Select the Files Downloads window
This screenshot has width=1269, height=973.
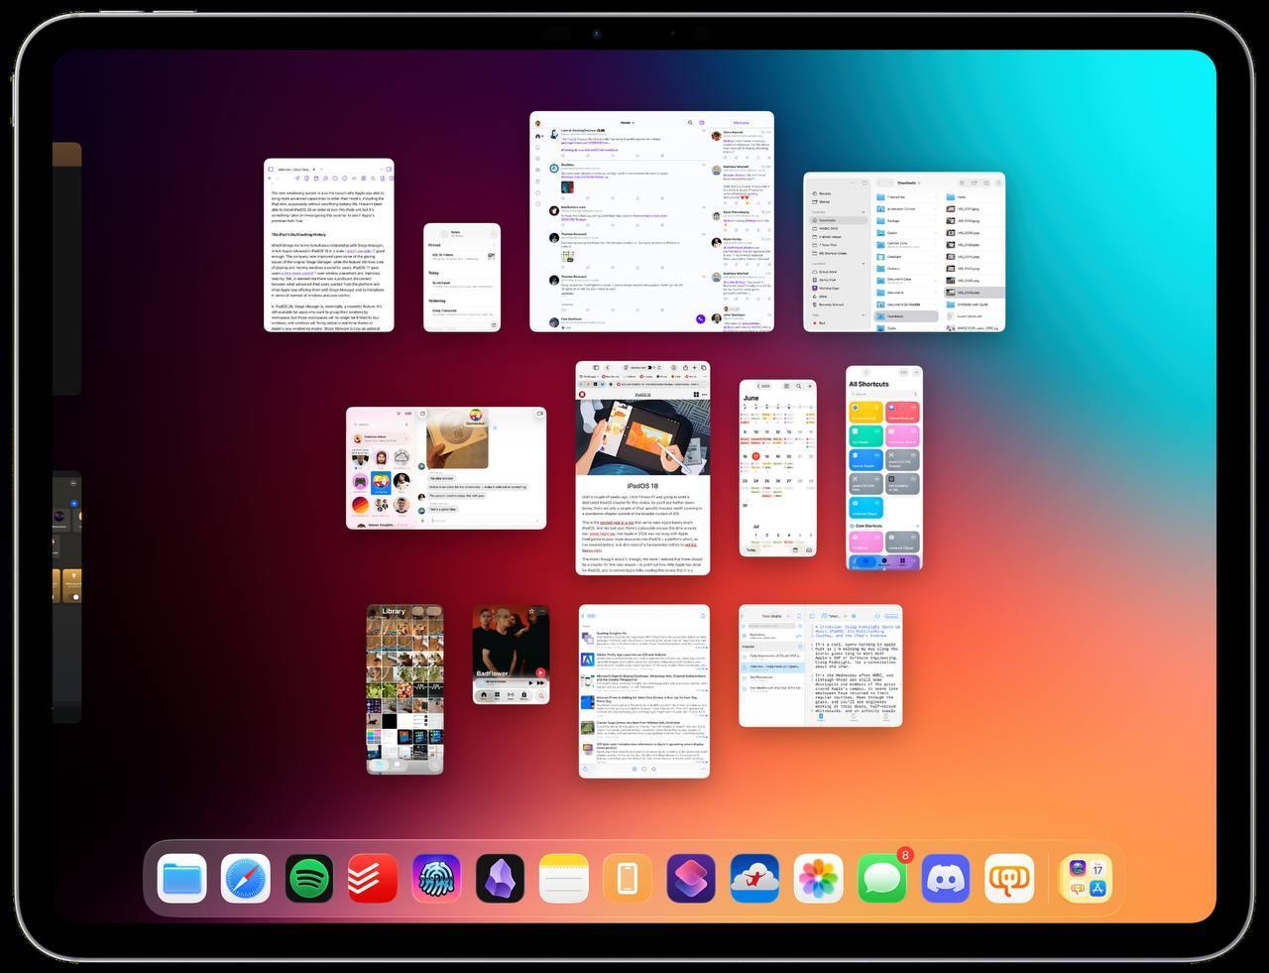(x=903, y=252)
